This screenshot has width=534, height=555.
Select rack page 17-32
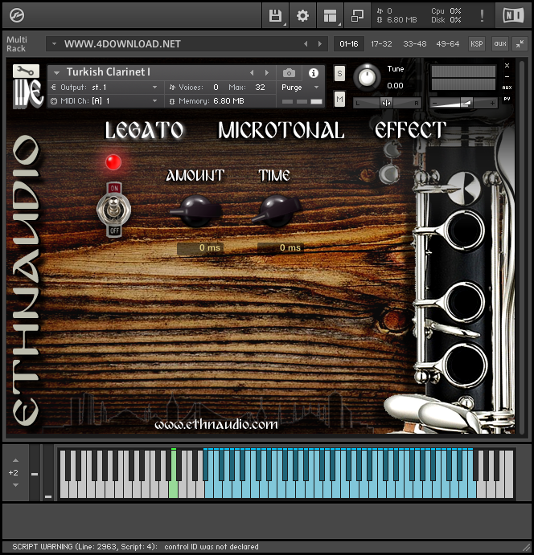pos(381,44)
